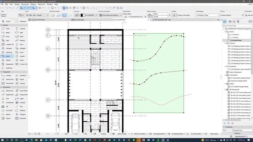The width and height of the screenshot is (253, 142).
Task: Collapse the Stories folder in Navigator
Action: pyautogui.click(x=225, y=32)
